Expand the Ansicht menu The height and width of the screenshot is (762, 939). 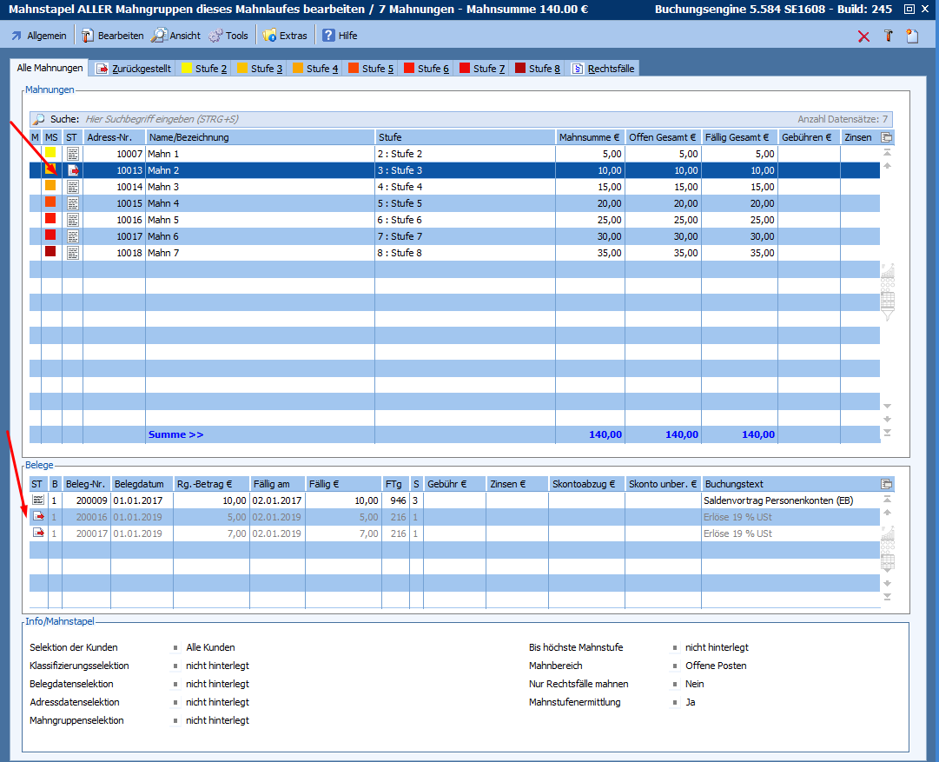(x=176, y=36)
